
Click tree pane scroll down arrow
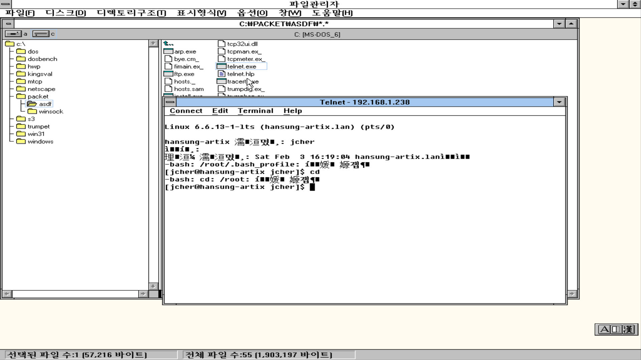(x=153, y=286)
